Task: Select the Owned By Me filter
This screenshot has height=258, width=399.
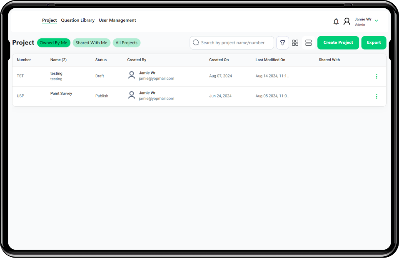Action: [x=53, y=43]
